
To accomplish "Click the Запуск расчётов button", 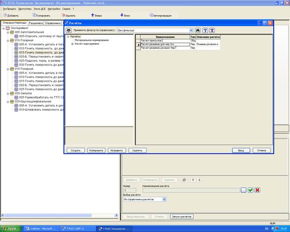I will point(182,217).
